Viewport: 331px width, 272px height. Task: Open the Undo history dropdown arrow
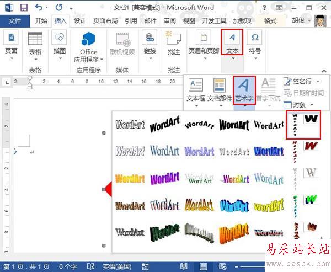click(x=46, y=8)
